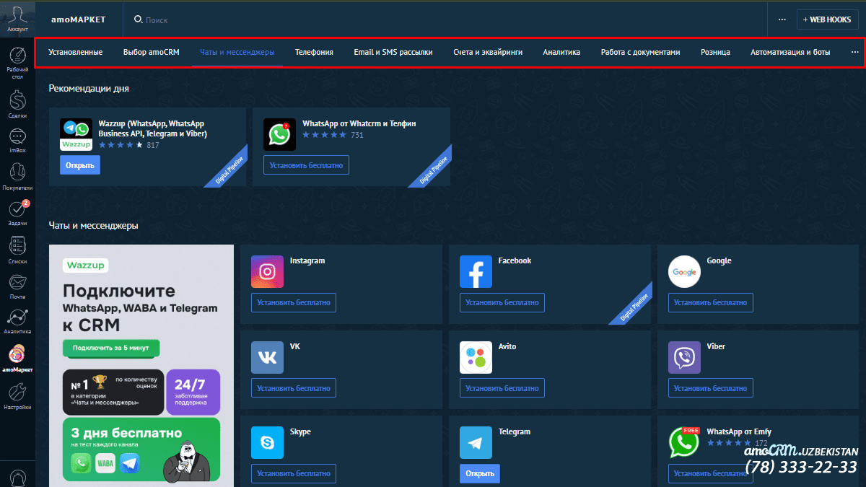Click the WhatsApp от Whatcrm logo

(x=279, y=135)
